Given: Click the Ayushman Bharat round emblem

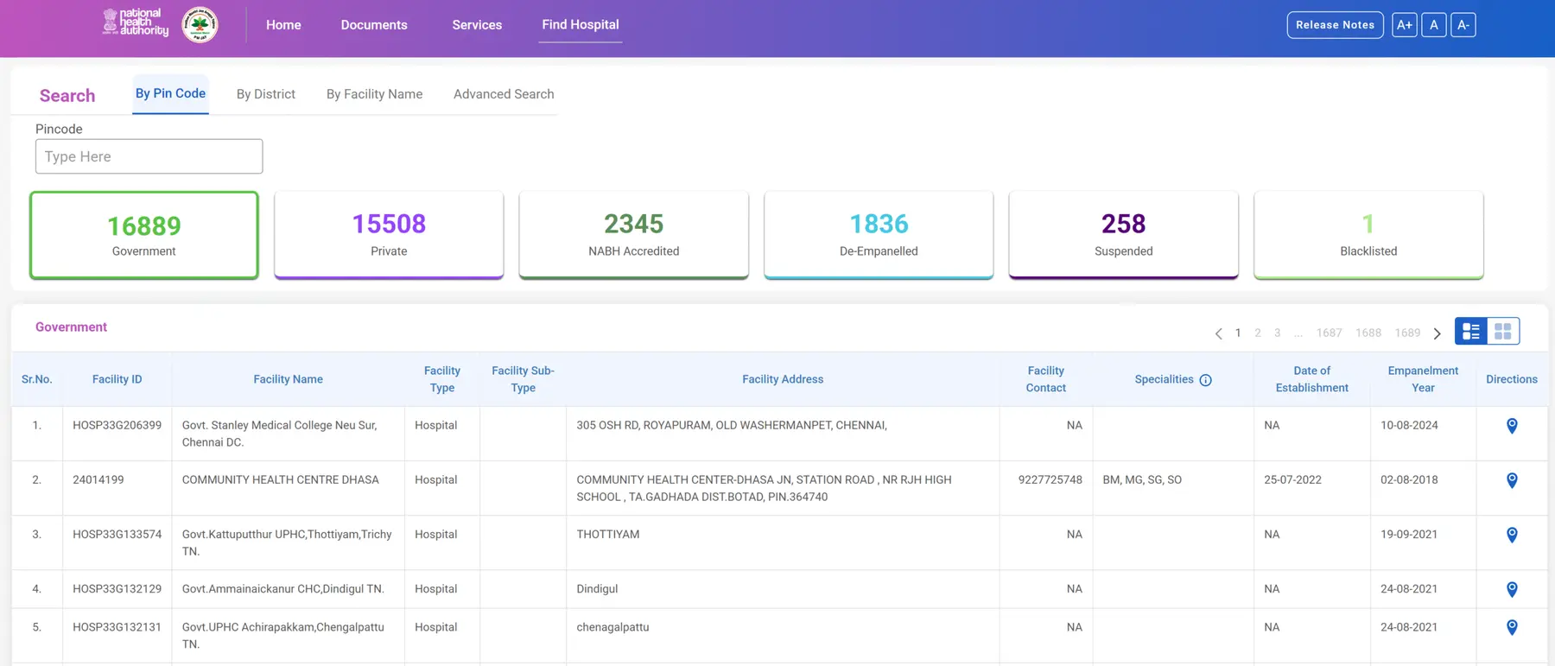Looking at the screenshot, I should tap(200, 25).
